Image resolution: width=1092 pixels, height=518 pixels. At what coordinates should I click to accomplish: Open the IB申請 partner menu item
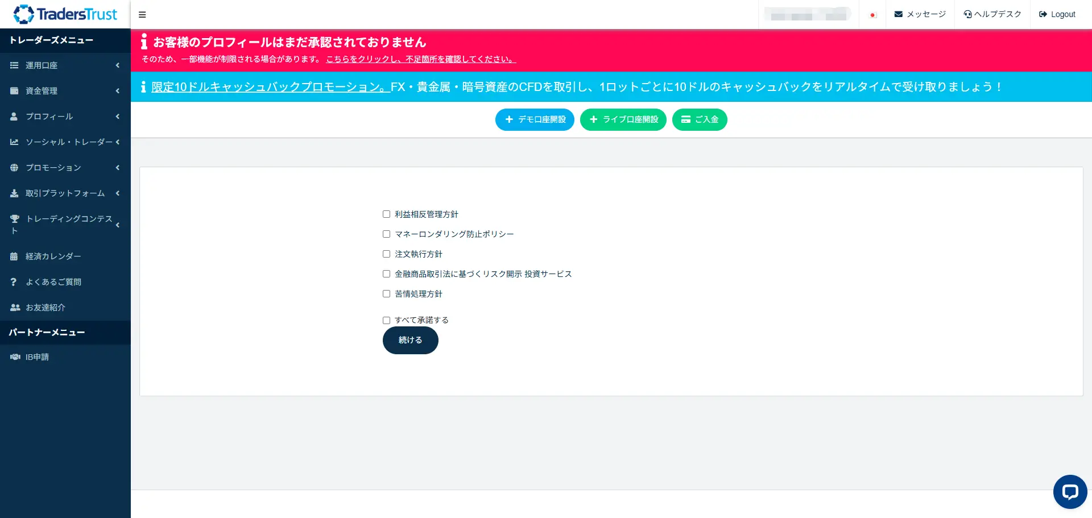[37, 357]
